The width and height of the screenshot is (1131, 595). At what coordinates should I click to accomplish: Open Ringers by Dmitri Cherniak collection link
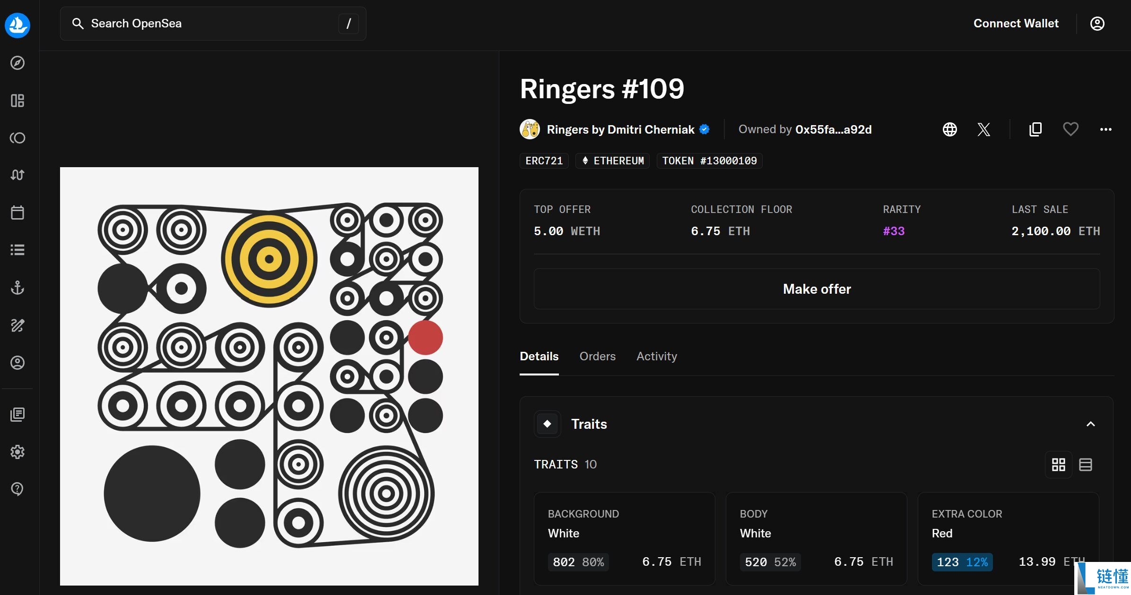pos(620,129)
